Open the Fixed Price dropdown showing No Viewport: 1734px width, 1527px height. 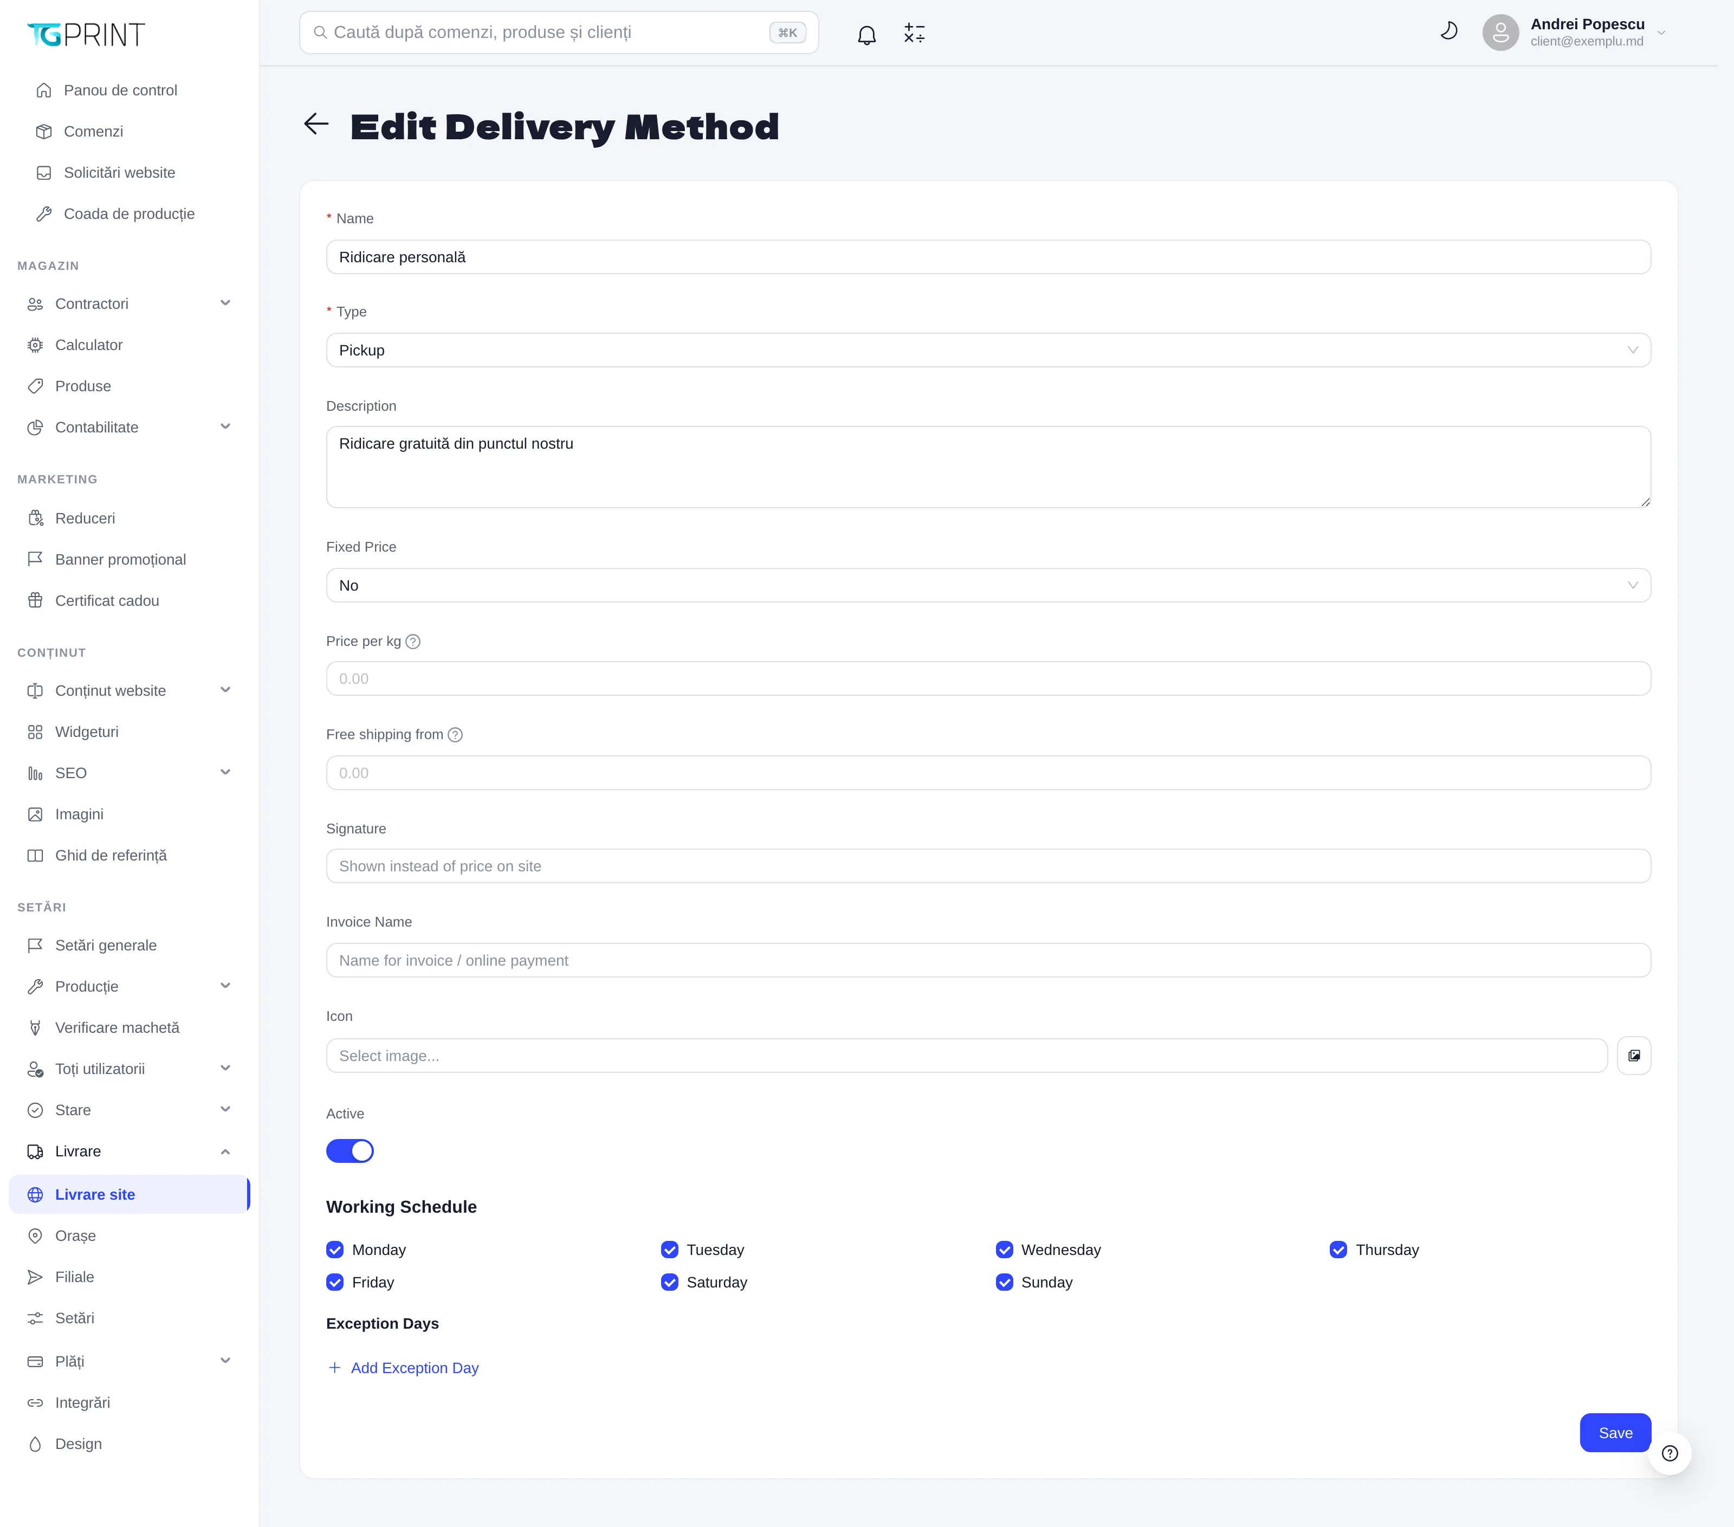click(988, 585)
